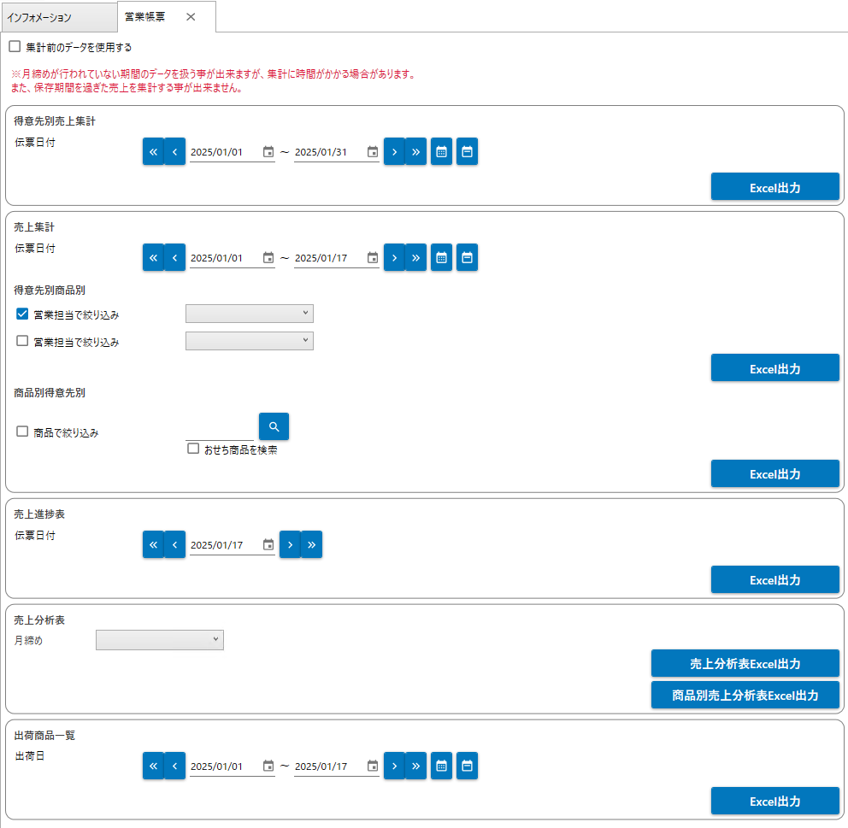Click 商品別売上分析表Excel出力 button
The height and width of the screenshot is (828, 848).
745,695
